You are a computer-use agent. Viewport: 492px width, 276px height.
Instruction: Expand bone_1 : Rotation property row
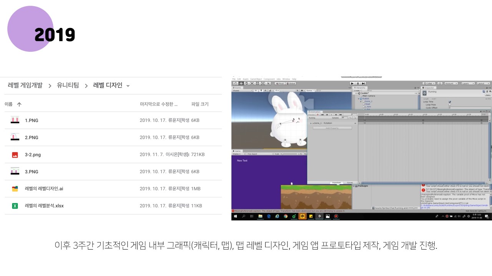pyautogui.click(x=311, y=123)
